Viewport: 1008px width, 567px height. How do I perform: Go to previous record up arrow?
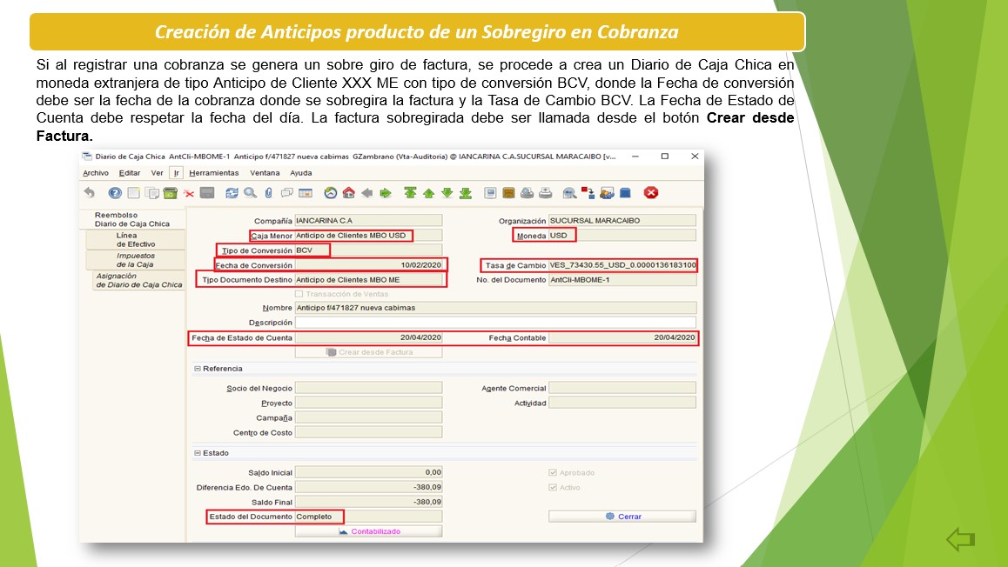click(429, 193)
